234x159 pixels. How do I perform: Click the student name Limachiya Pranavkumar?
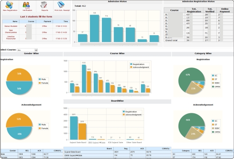tap(11, 37)
